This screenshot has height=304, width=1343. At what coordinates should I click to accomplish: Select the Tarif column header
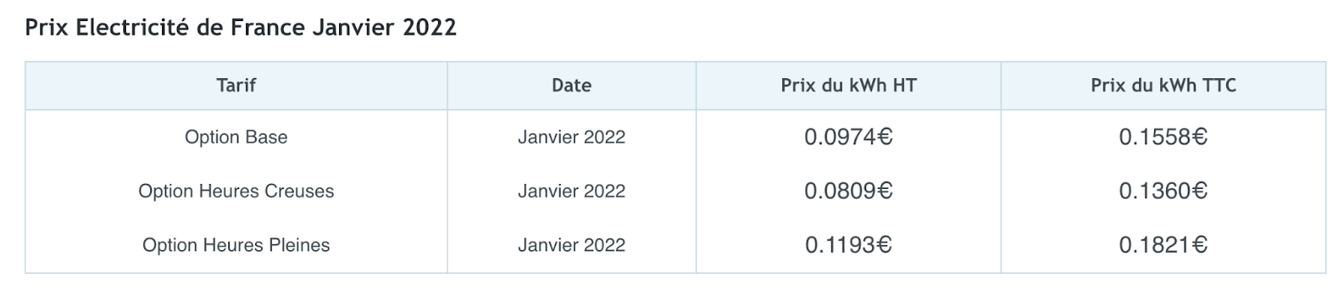[x=236, y=85]
